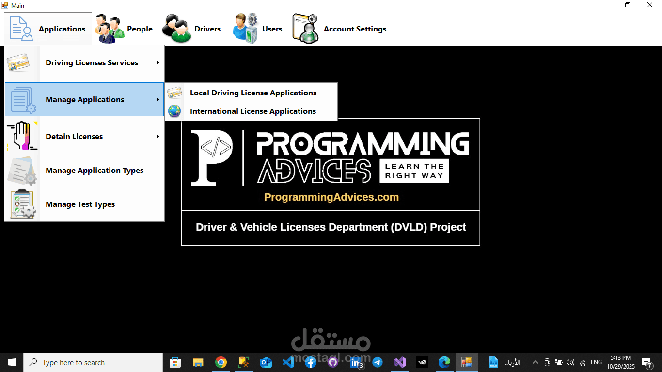Click the People group icon
The image size is (662, 372).
pyautogui.click(x=110, y=29)
